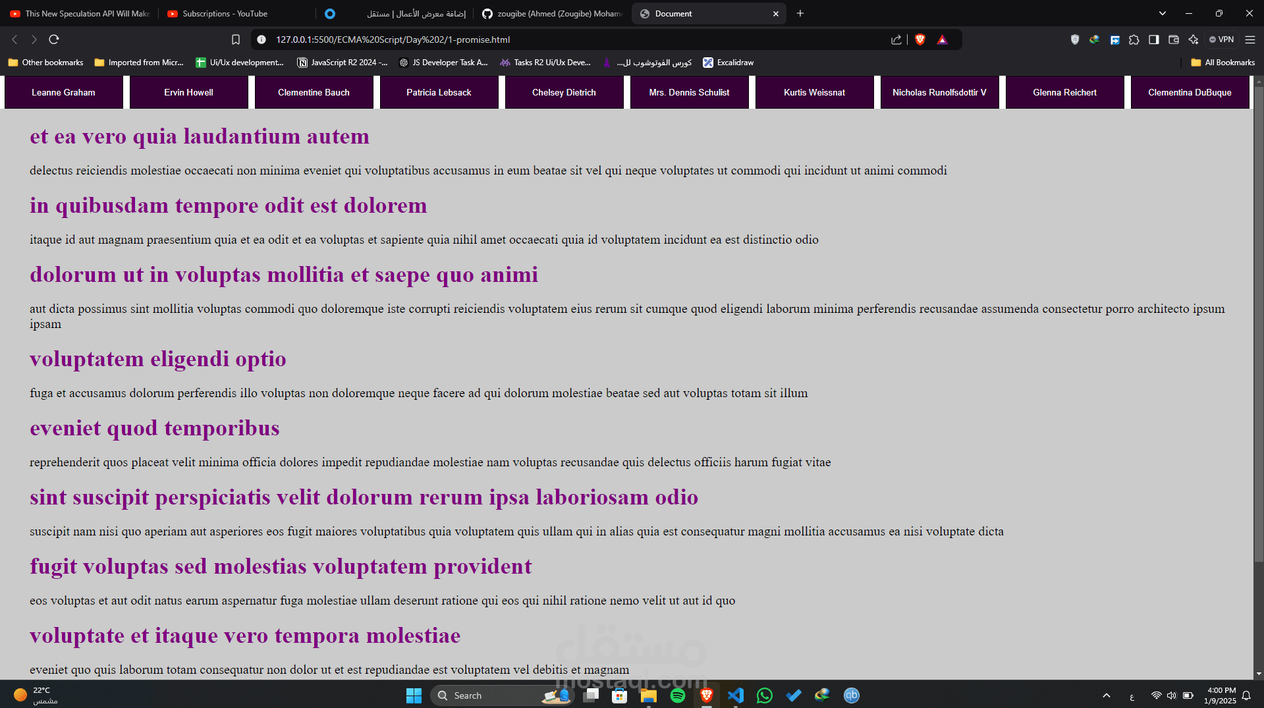
Task: Open File Explorer from taskbar
Action: [x=649, y=695]
